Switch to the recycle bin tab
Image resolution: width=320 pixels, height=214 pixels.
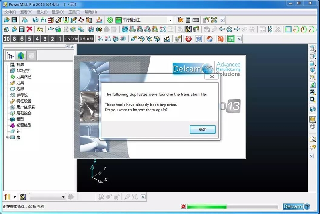coord(32,56)
